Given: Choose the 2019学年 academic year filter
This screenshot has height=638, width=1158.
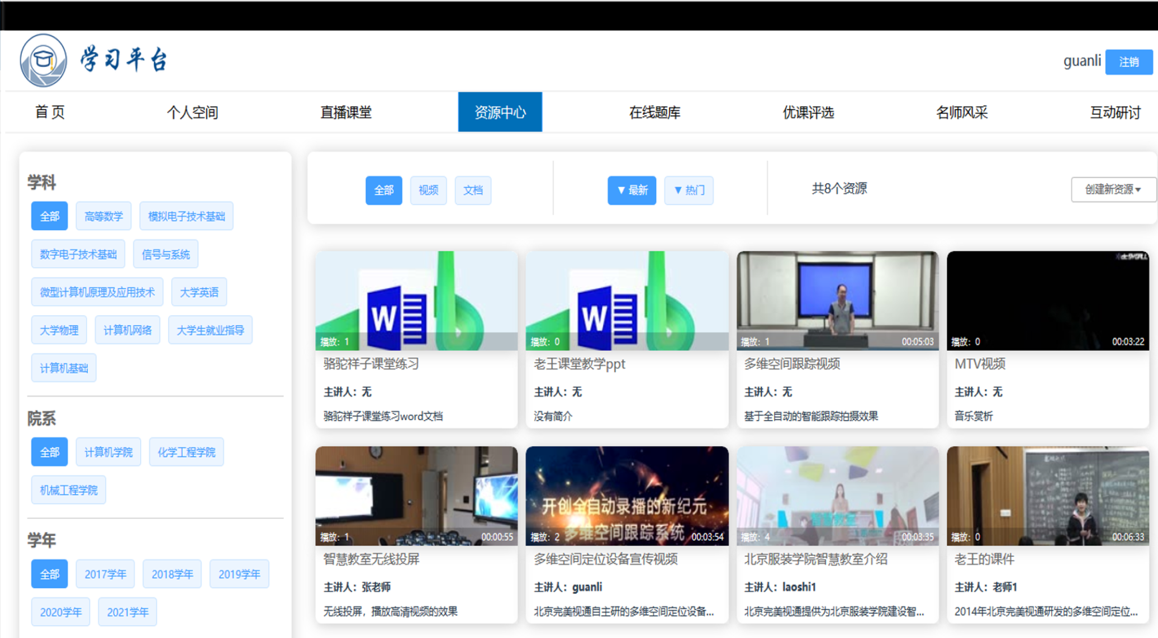Looking at the screenshot, I should [x=239, y=574].
